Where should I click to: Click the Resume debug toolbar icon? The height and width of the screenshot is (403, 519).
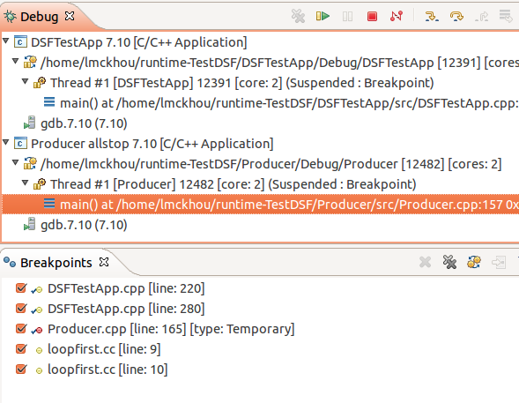323,16
